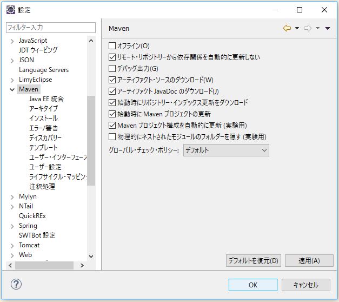Click the tree horizontal scroll left arrow
This screenshot has width=339, height=302.
coord(10,265)
